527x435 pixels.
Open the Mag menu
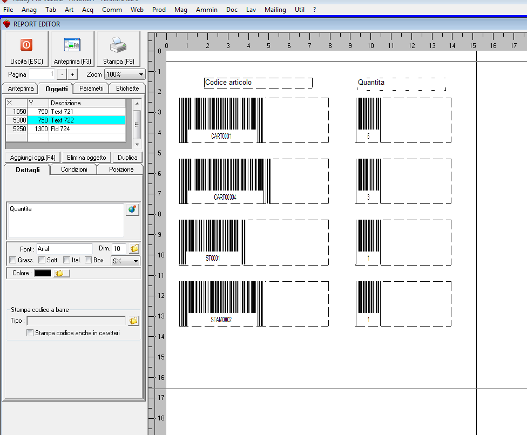(181, 10)
